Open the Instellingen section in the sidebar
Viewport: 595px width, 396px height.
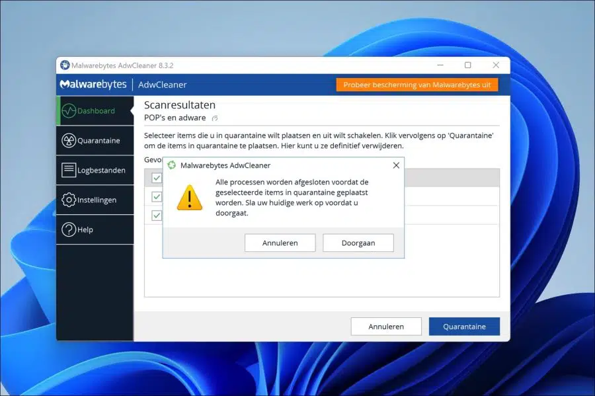(95, 200)
